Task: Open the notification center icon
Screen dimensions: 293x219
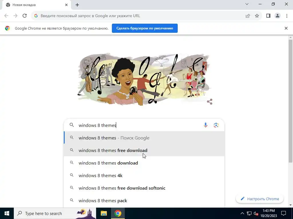Action: coord(284,213)
